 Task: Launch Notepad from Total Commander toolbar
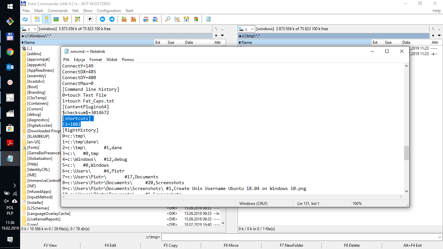tap(208, 19)
